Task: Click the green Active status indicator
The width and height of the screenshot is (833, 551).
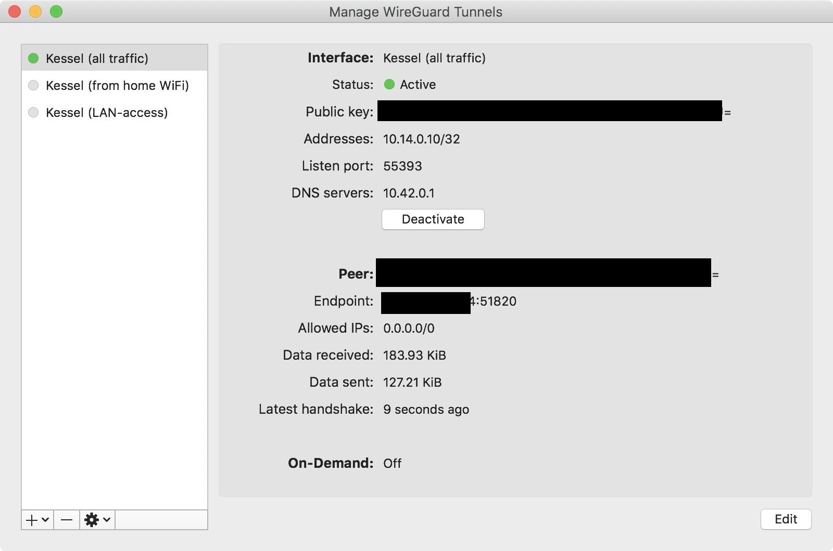Action: tap(389, 84)
